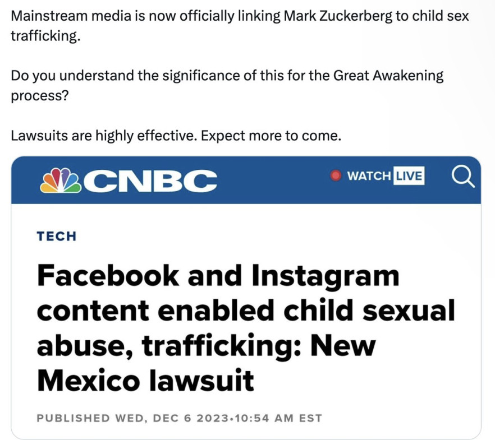Click the 'Mexico lawsuit' headline line

point(145,380)
